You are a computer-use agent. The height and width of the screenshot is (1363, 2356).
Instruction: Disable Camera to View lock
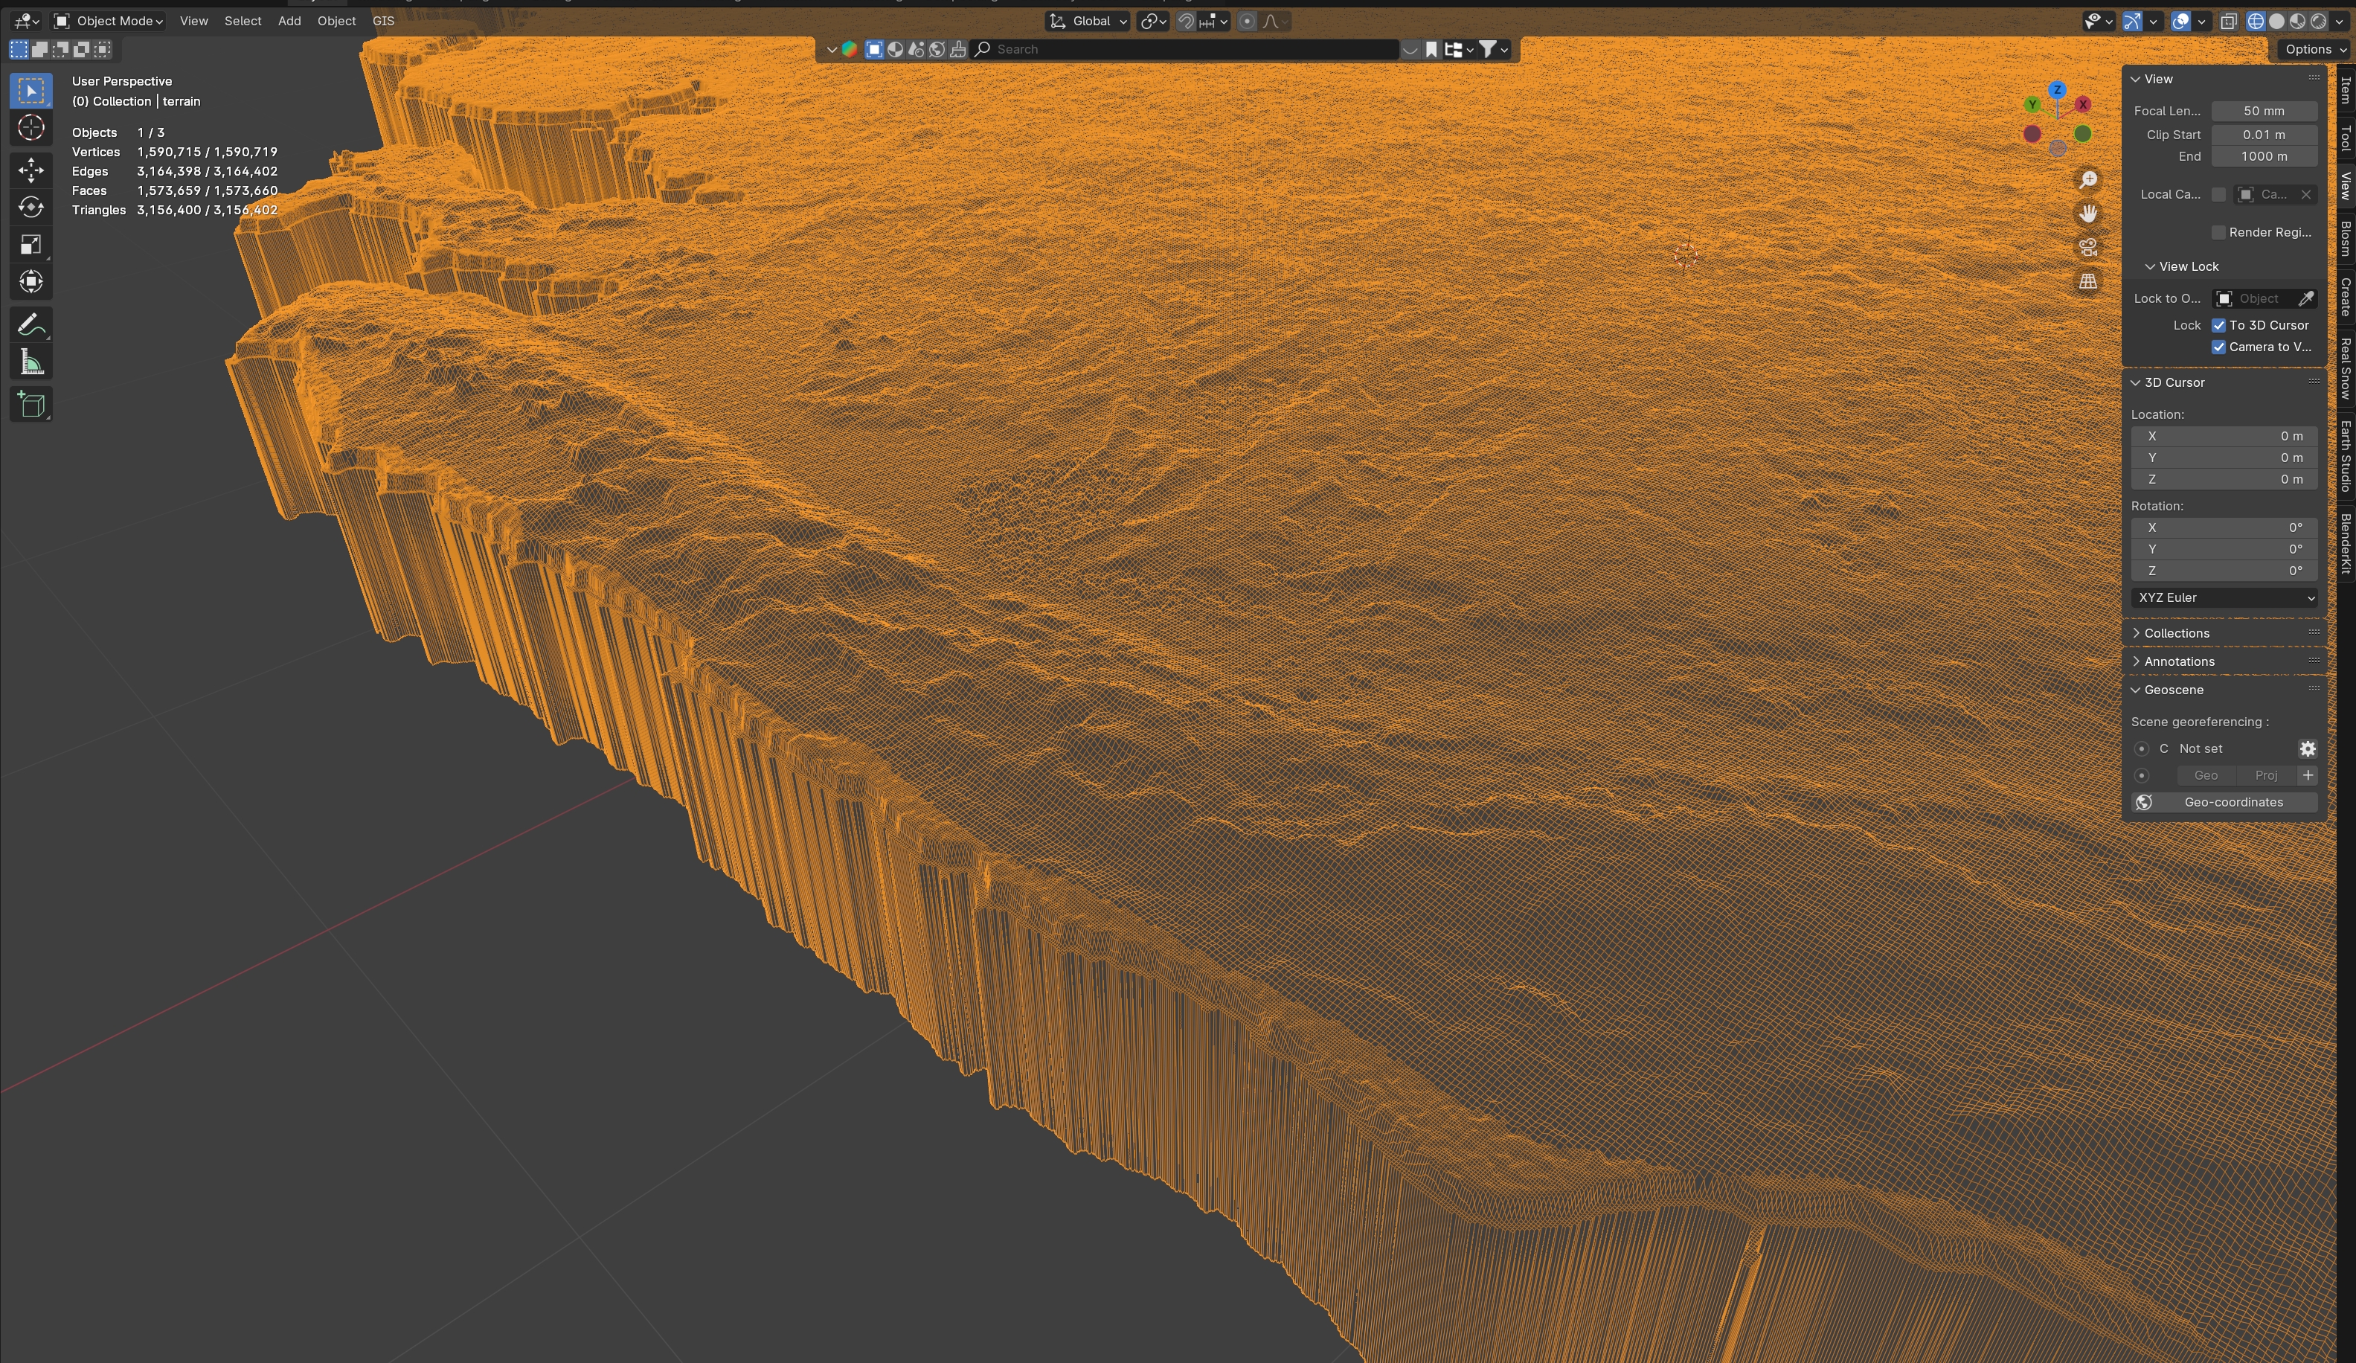point(2218,347)
